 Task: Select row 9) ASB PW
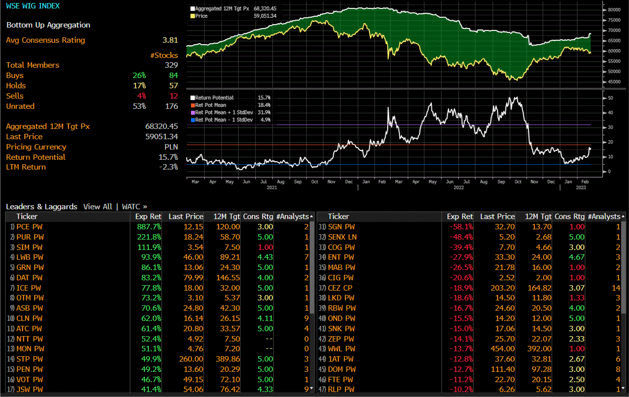pos(158,308)
